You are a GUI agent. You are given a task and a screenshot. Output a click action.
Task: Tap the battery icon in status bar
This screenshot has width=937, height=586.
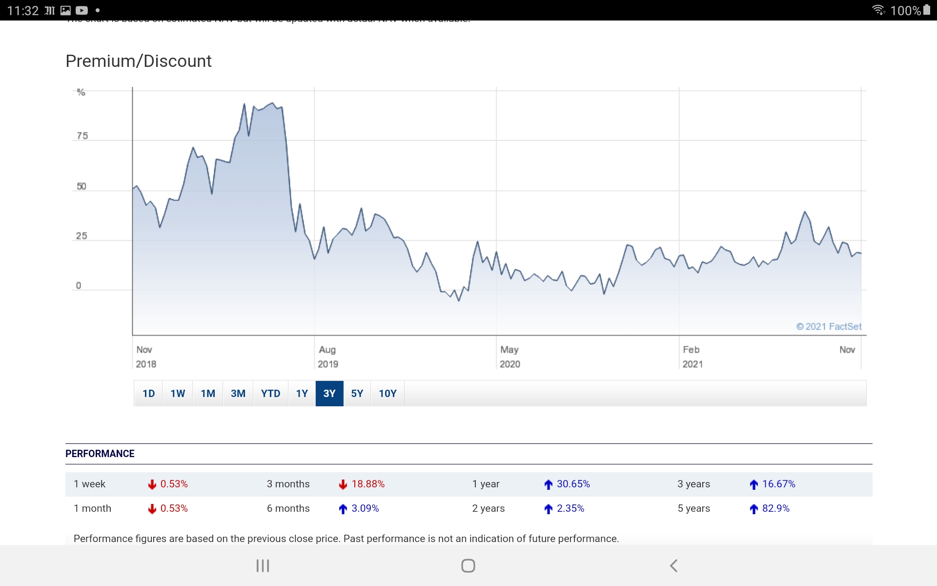[927, 10]
